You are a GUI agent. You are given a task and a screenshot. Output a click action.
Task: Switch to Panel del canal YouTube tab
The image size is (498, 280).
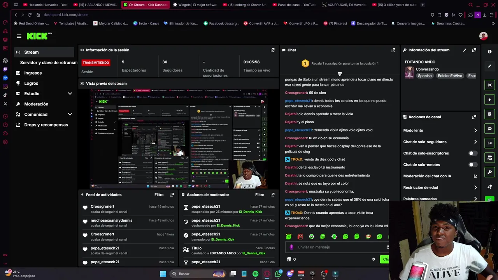pos(295,5)
